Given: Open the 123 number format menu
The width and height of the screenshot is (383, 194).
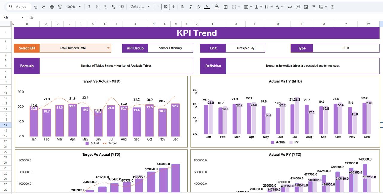Looking at the screenshot, I should pos(121,7).
